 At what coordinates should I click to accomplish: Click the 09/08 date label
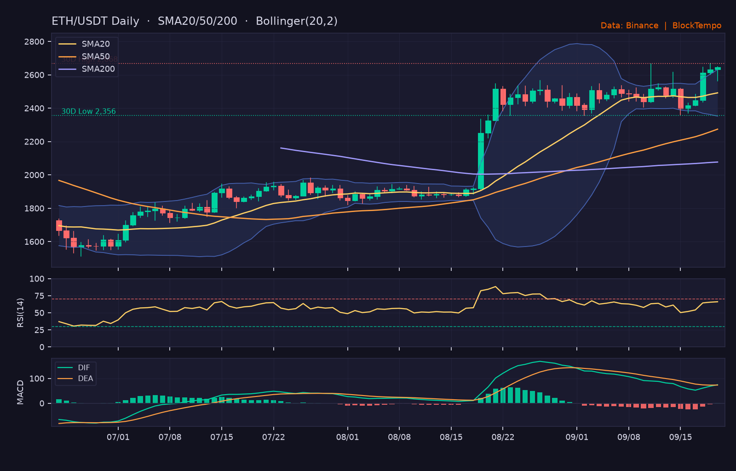pos(629,437)
